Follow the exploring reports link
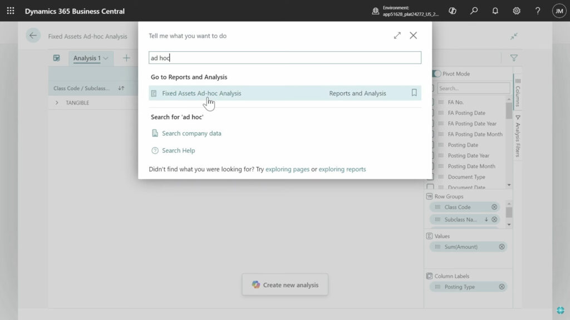This screenshot has width=570, height=320. click(342, 169)
